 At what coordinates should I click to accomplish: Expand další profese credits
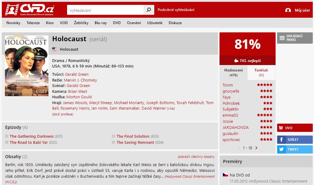click(63, 114)
